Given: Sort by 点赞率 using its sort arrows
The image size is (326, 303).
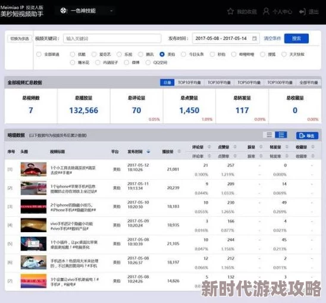Looking at the screenshot, I should click(235, 156).
